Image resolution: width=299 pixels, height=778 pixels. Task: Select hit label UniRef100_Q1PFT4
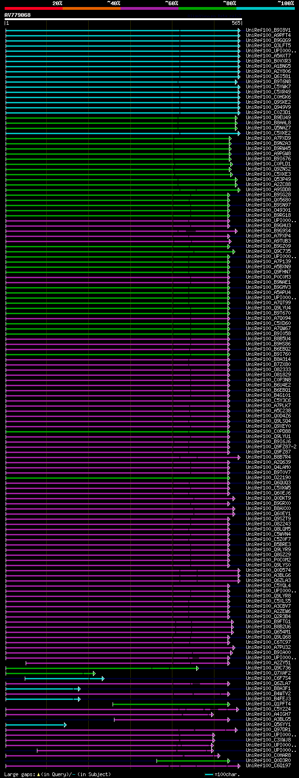[x=268, y=704]
